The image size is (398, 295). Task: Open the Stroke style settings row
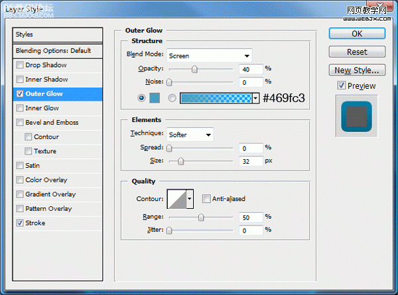coord(58,223)
